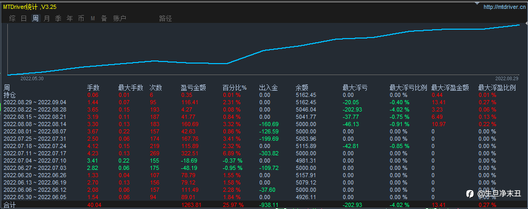The image size is (528, 209).
Task: Switch to the 季 quarterly tab
Action: [58, 19]
